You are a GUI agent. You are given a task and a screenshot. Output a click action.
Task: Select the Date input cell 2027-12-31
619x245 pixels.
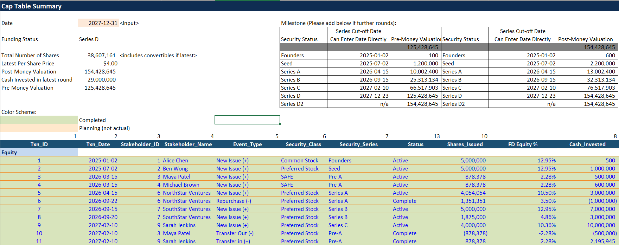98,23
